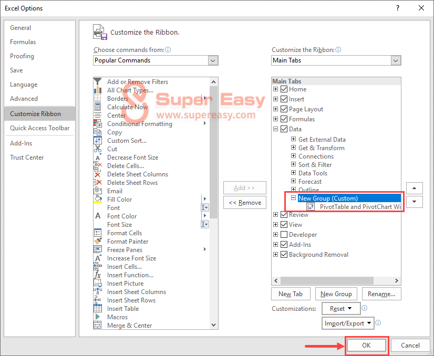Image resolution: width=434 pixels, height=356 pixels.
Task: Select the Insert Function fx icon
Action: pos(97,275)
